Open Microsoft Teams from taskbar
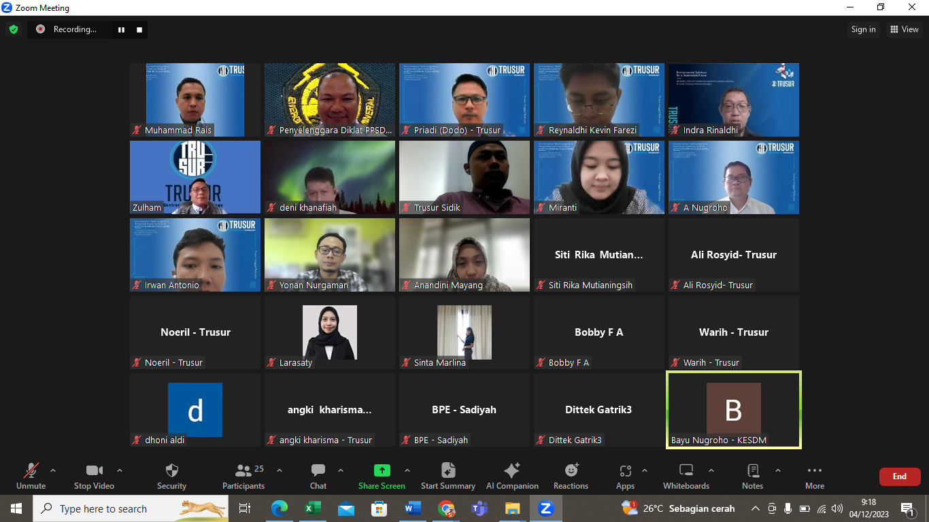The height and width of the screenshot is (522, 929). (x=479, y=508)
